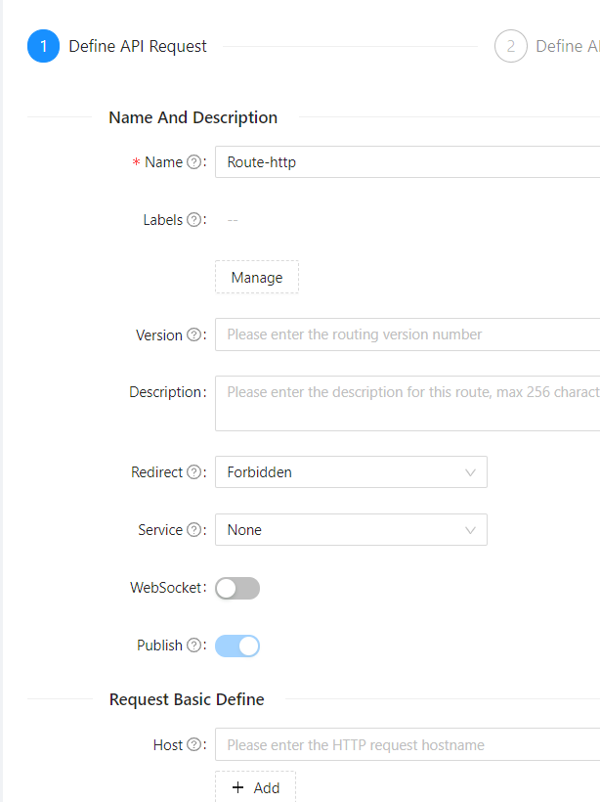Open the Service dropdown showing None
This screenshot has width=600, height=802.
(351, 530)
